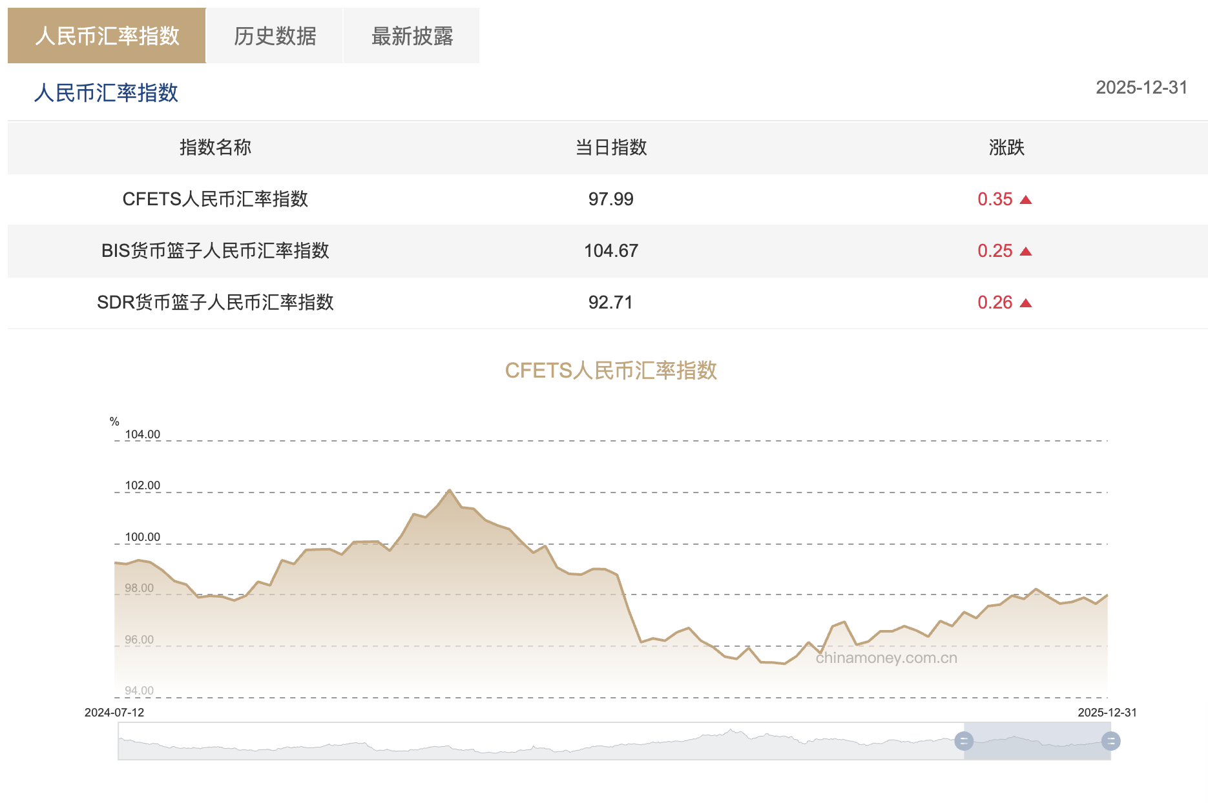This screenshot has height=803, width=1208.
Task: Click the CFETS人民币汇率指数 row name
Action: pyautogui.click(x=216, y=199)
